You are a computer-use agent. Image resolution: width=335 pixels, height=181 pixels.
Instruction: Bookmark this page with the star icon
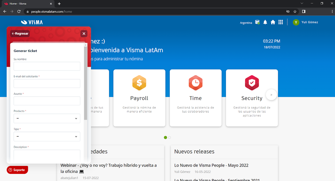coord(295,11)
